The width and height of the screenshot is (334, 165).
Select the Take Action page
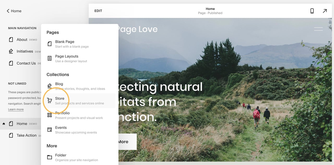(26, 135)
